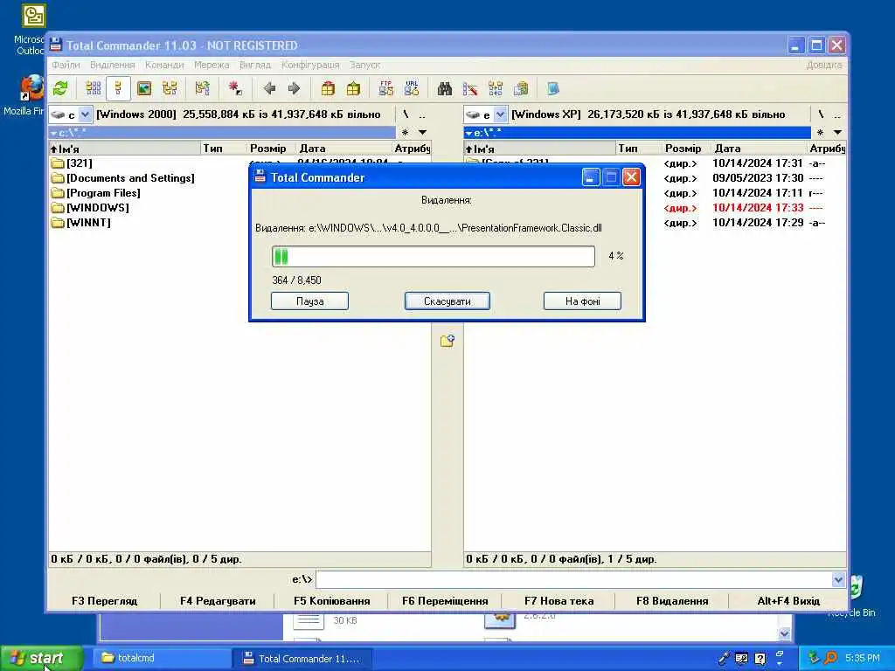
Task: Click the red 10/14/2024 17:33 date entry
Action: click(x=758, y=208)
